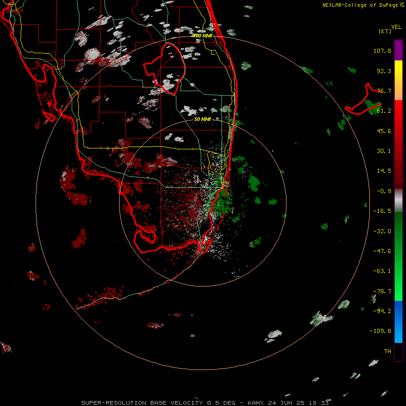This screenshot has height=406, width=406.
Task: Select the -32.0 legend value
Action: 382,231
